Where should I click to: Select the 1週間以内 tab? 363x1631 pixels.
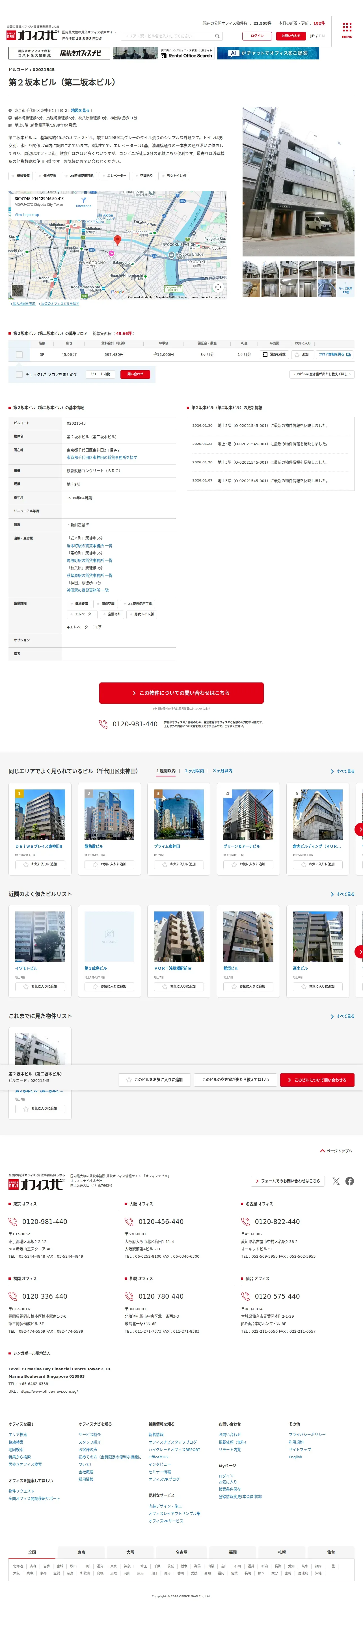[166, 771]
